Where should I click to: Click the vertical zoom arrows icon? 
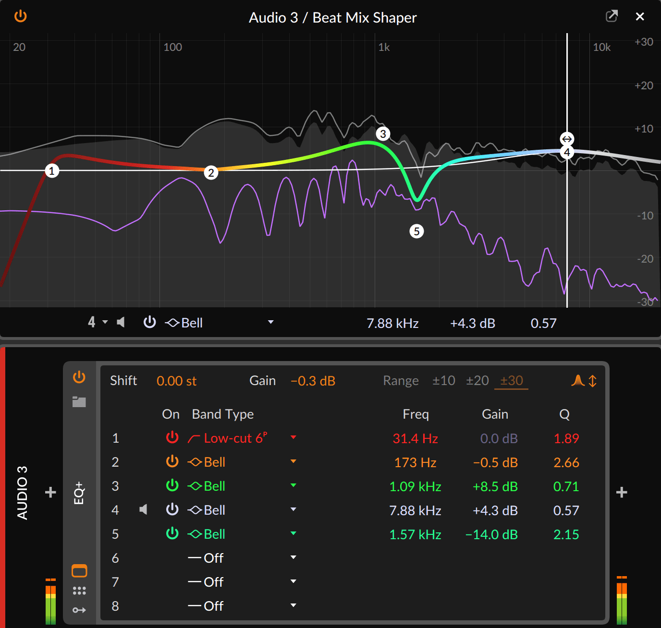pyautogui.click(x=593, y=381)
